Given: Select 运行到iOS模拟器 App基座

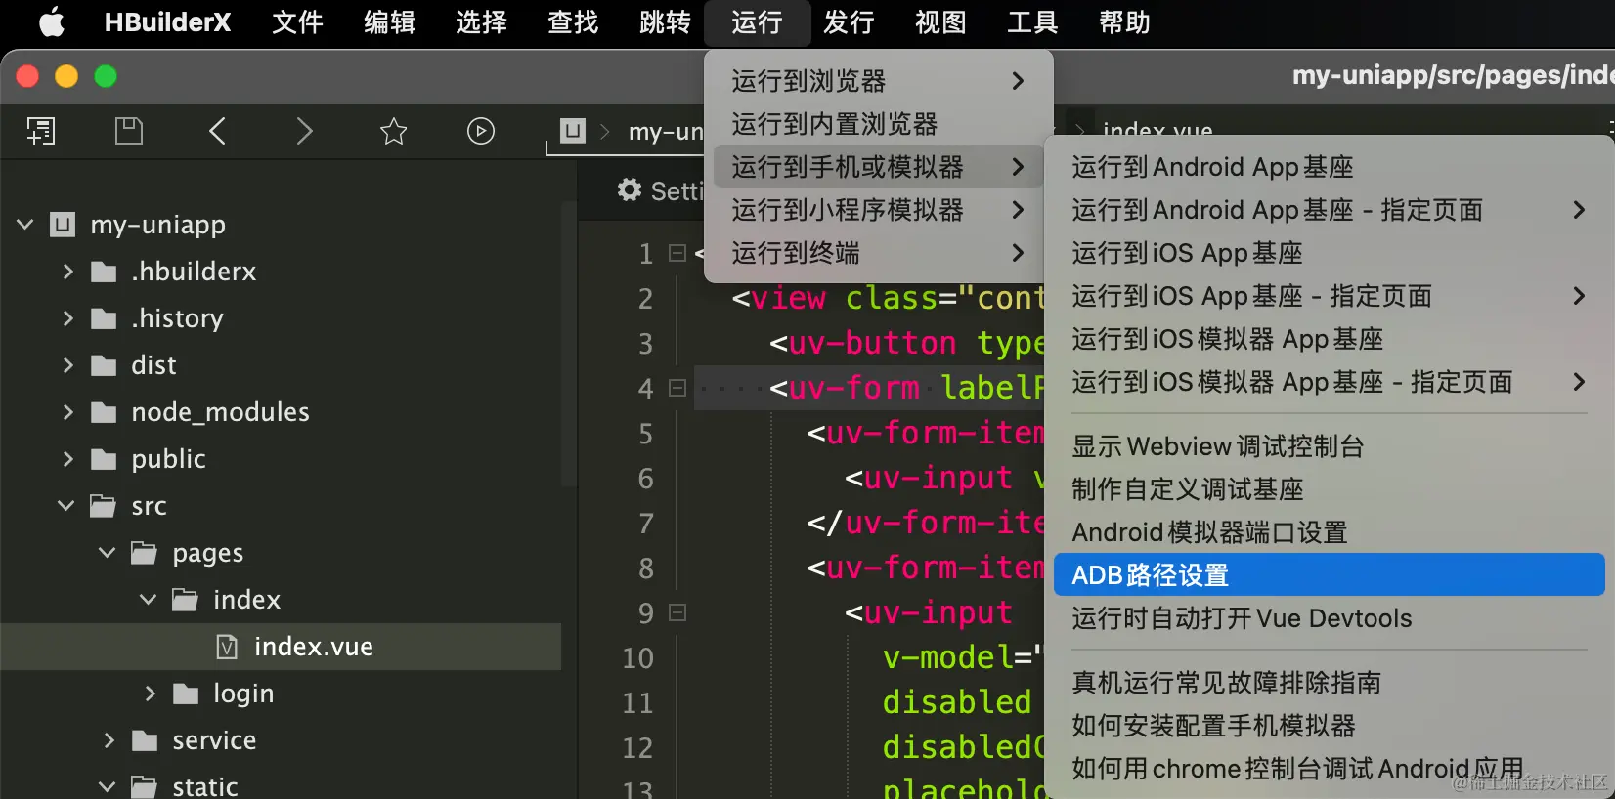Looking at the screenshot, I should 1330,339.
